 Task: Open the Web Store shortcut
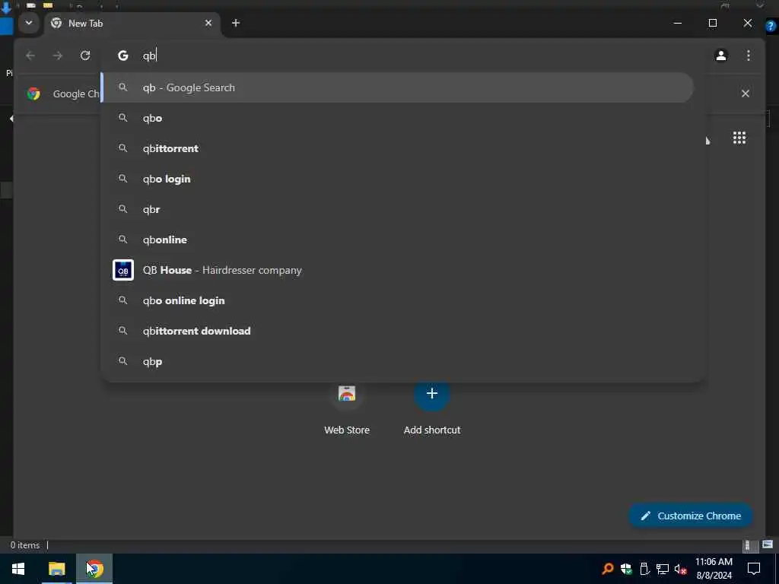point(347,408)
